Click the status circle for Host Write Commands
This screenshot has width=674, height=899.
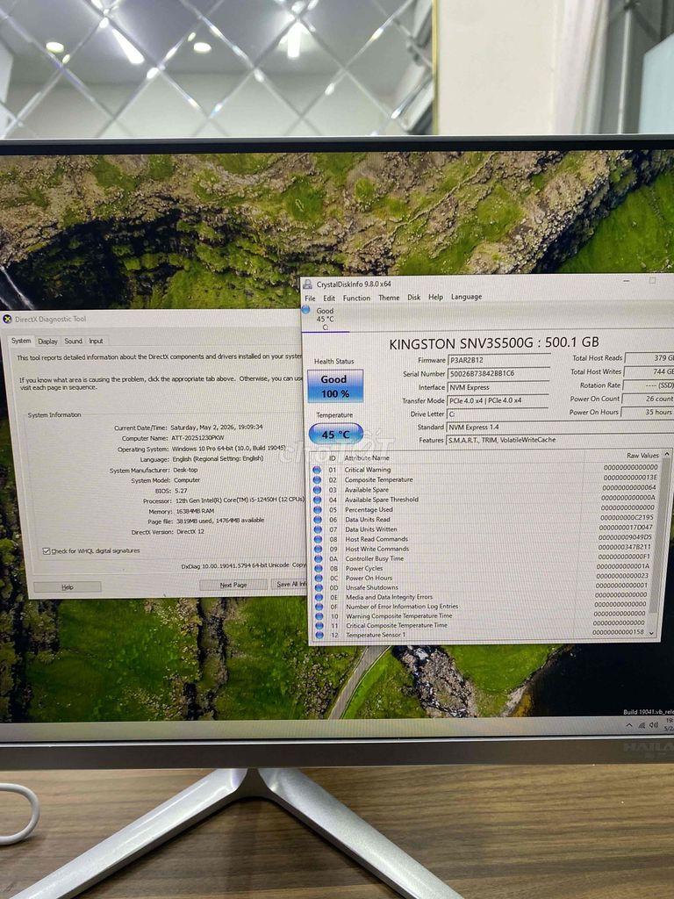coord(318,549)
